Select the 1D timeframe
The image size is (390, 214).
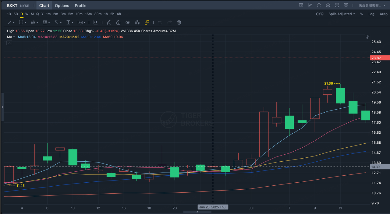click(9, 14)
